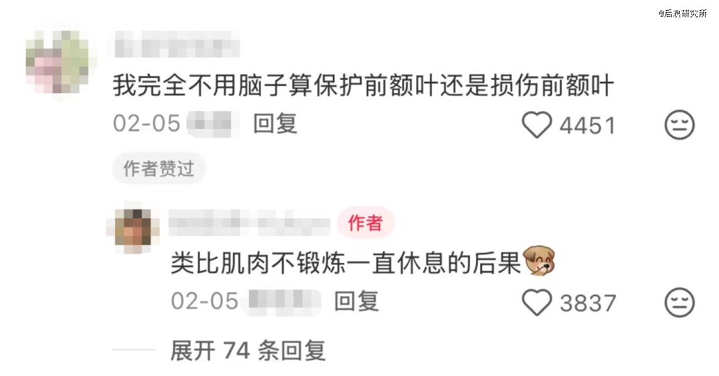The width and height of the screenshot is (719, 376).
Task: Click the 02-05 date under top comment
Action: pyautogui.click(x=146, y=124)
